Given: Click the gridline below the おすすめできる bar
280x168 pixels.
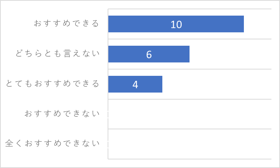Looking at the screenshot, I should coord(190,39).
